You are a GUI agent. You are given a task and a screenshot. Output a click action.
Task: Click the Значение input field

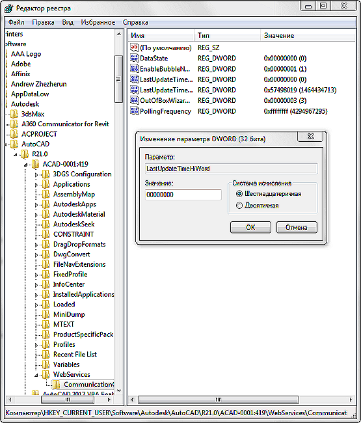183,195
